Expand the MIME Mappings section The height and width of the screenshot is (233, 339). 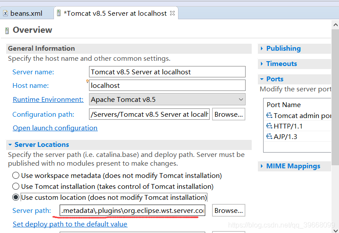coord(262,166)
